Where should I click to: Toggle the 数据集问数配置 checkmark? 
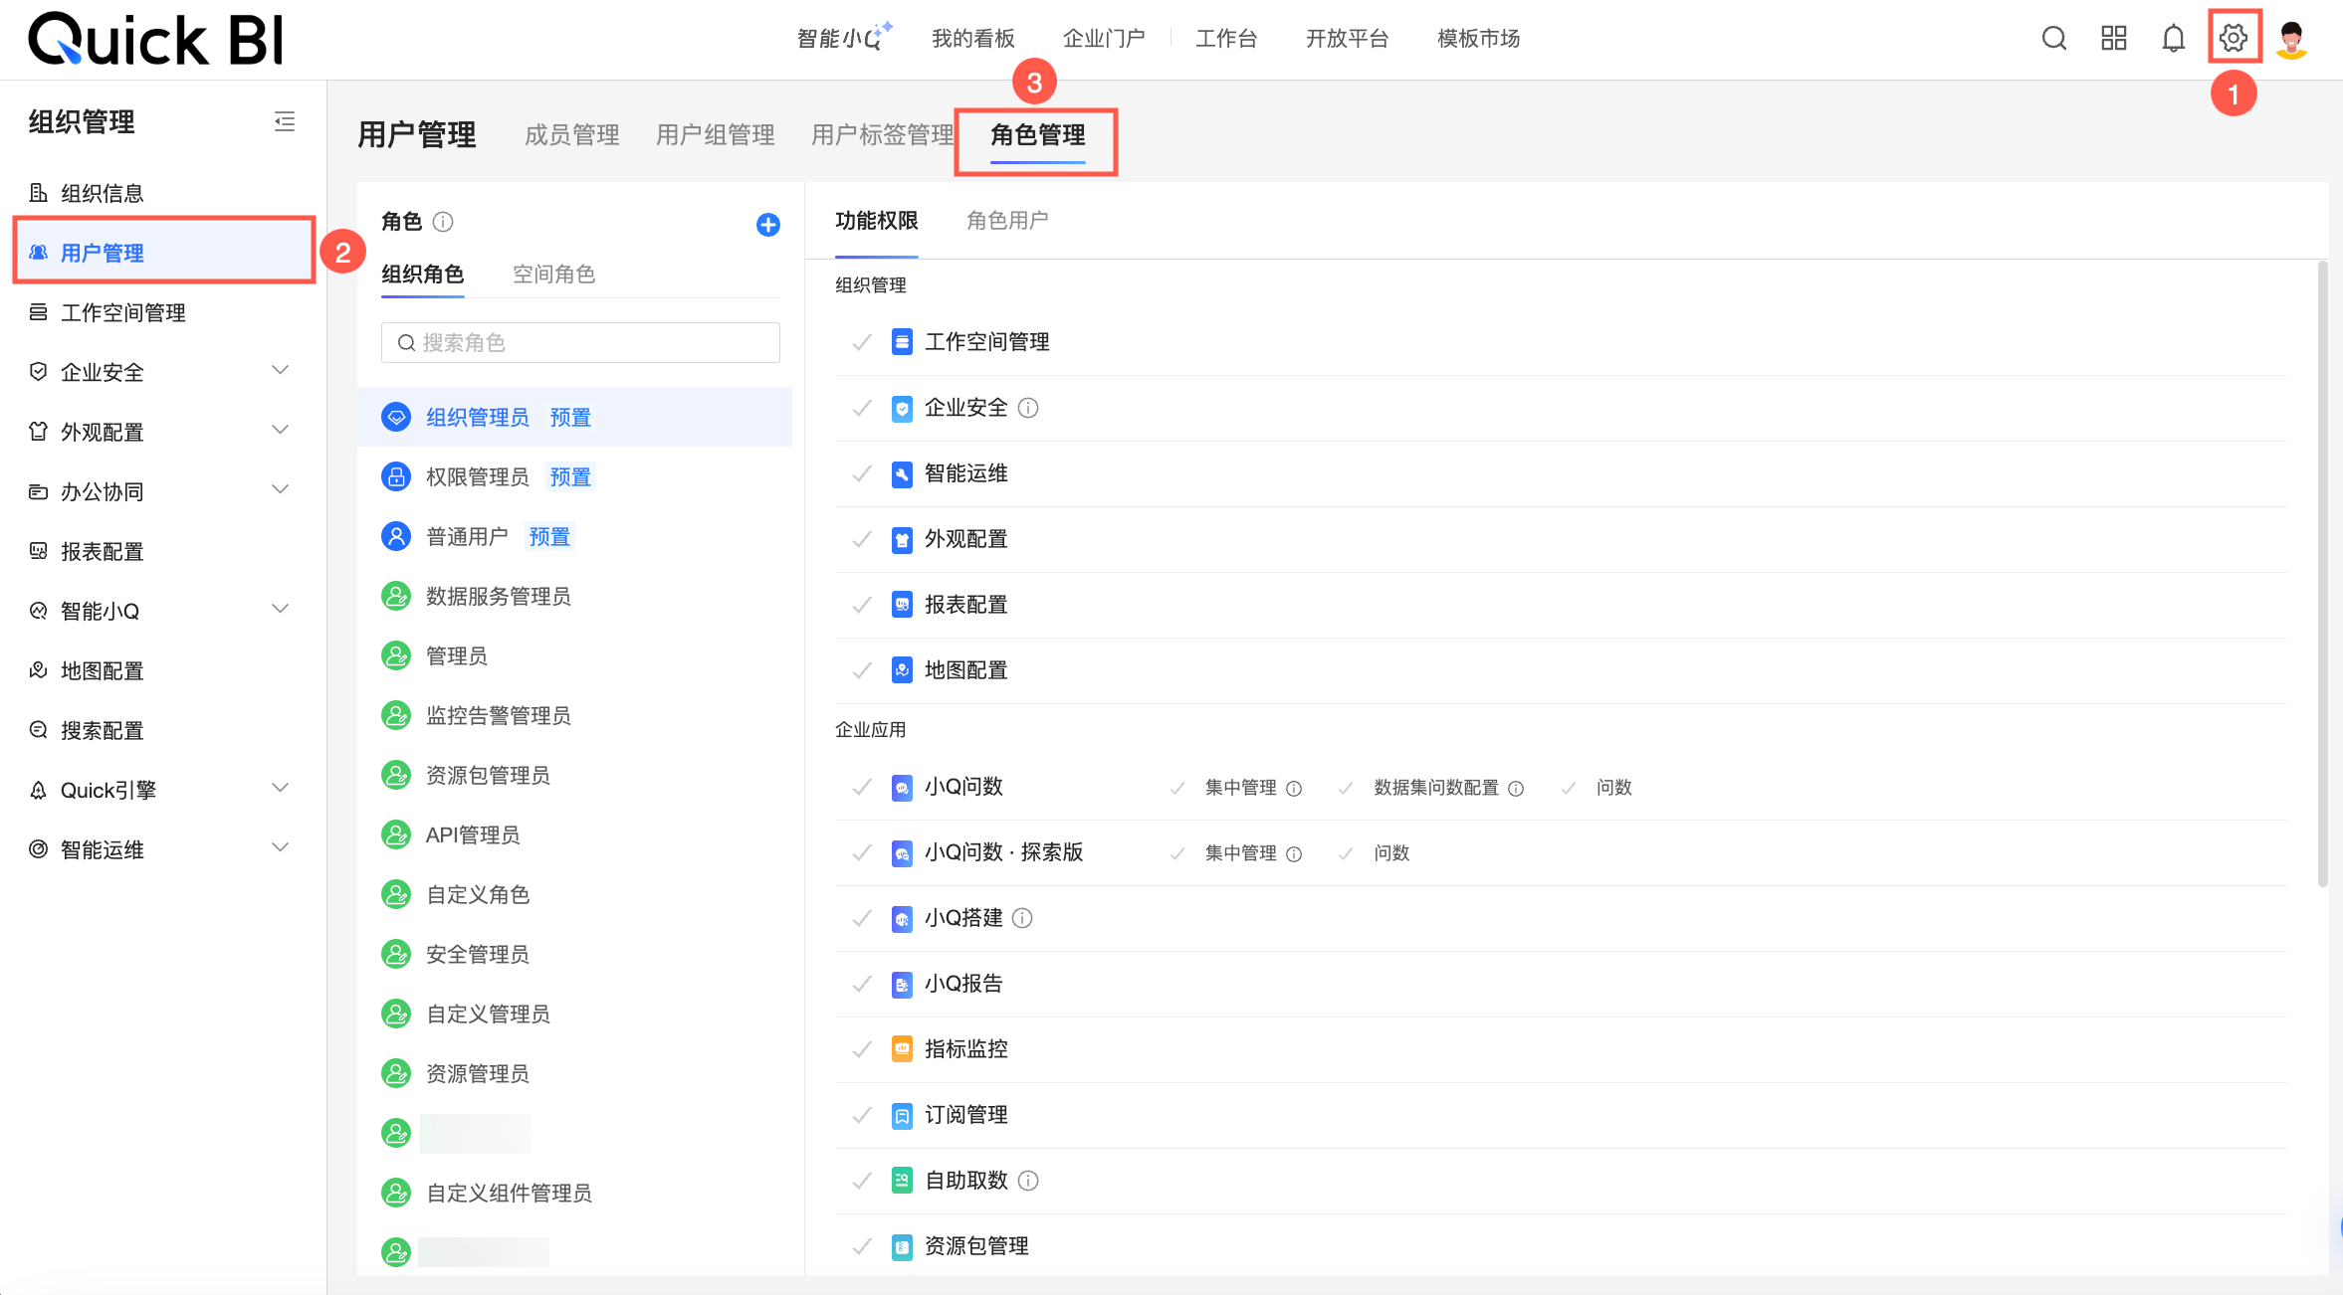(1346, 788)
